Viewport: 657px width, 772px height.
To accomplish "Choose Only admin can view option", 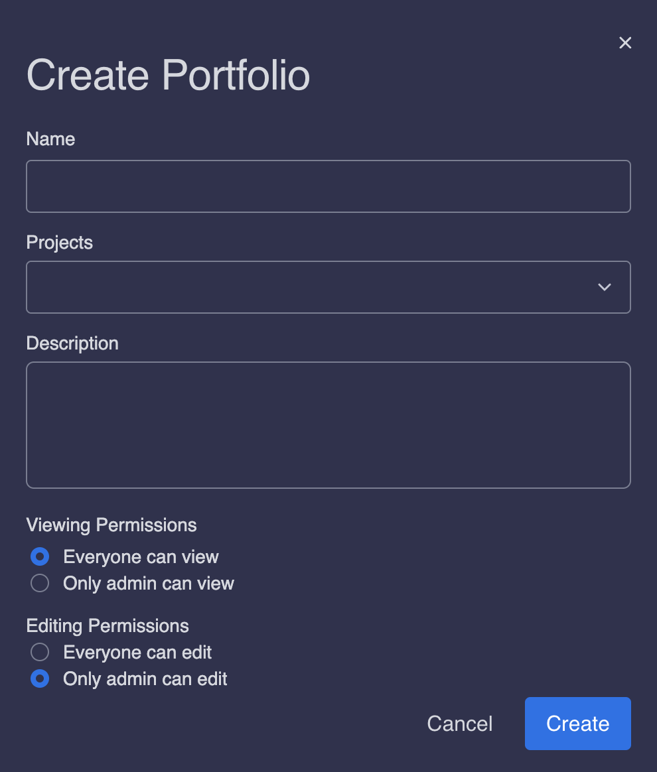I will (x=39, y=583).
